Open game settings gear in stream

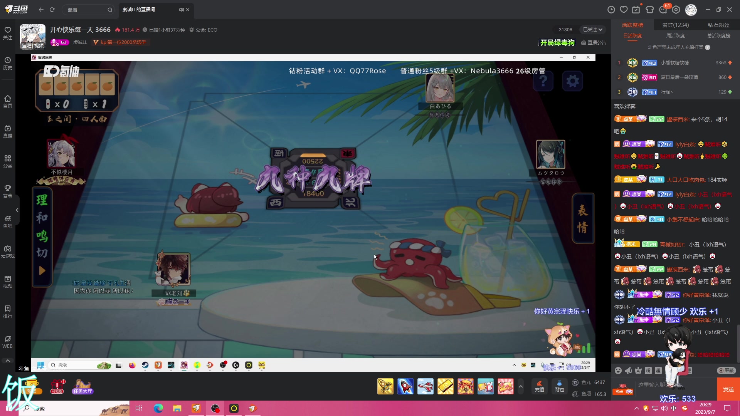[572, 81]
